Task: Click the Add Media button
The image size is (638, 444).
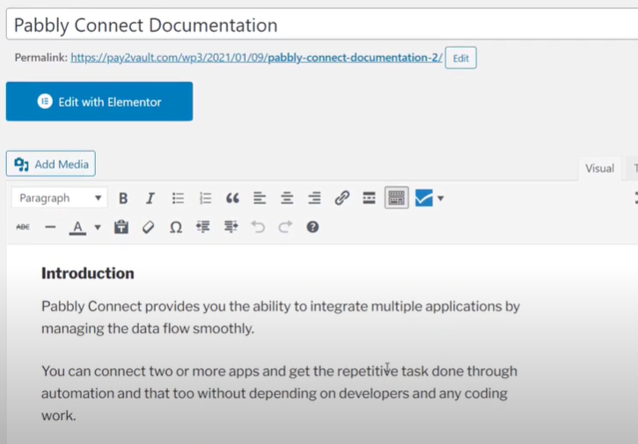Action: 51,164
